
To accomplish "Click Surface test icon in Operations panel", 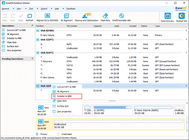I will (3, 46).
